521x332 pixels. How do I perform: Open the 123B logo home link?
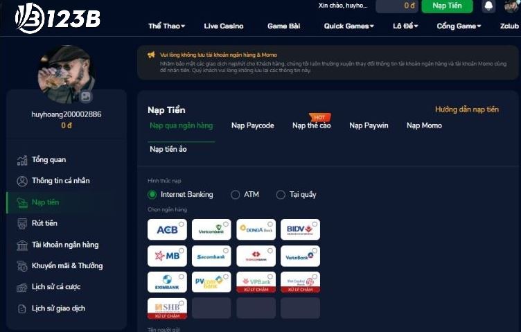pos(58,18)
